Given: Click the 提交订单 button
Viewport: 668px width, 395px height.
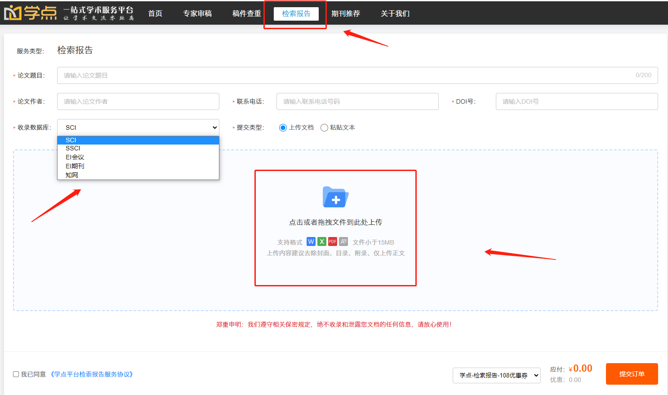Looking at the screenshot, I should (x=632, y=374).
